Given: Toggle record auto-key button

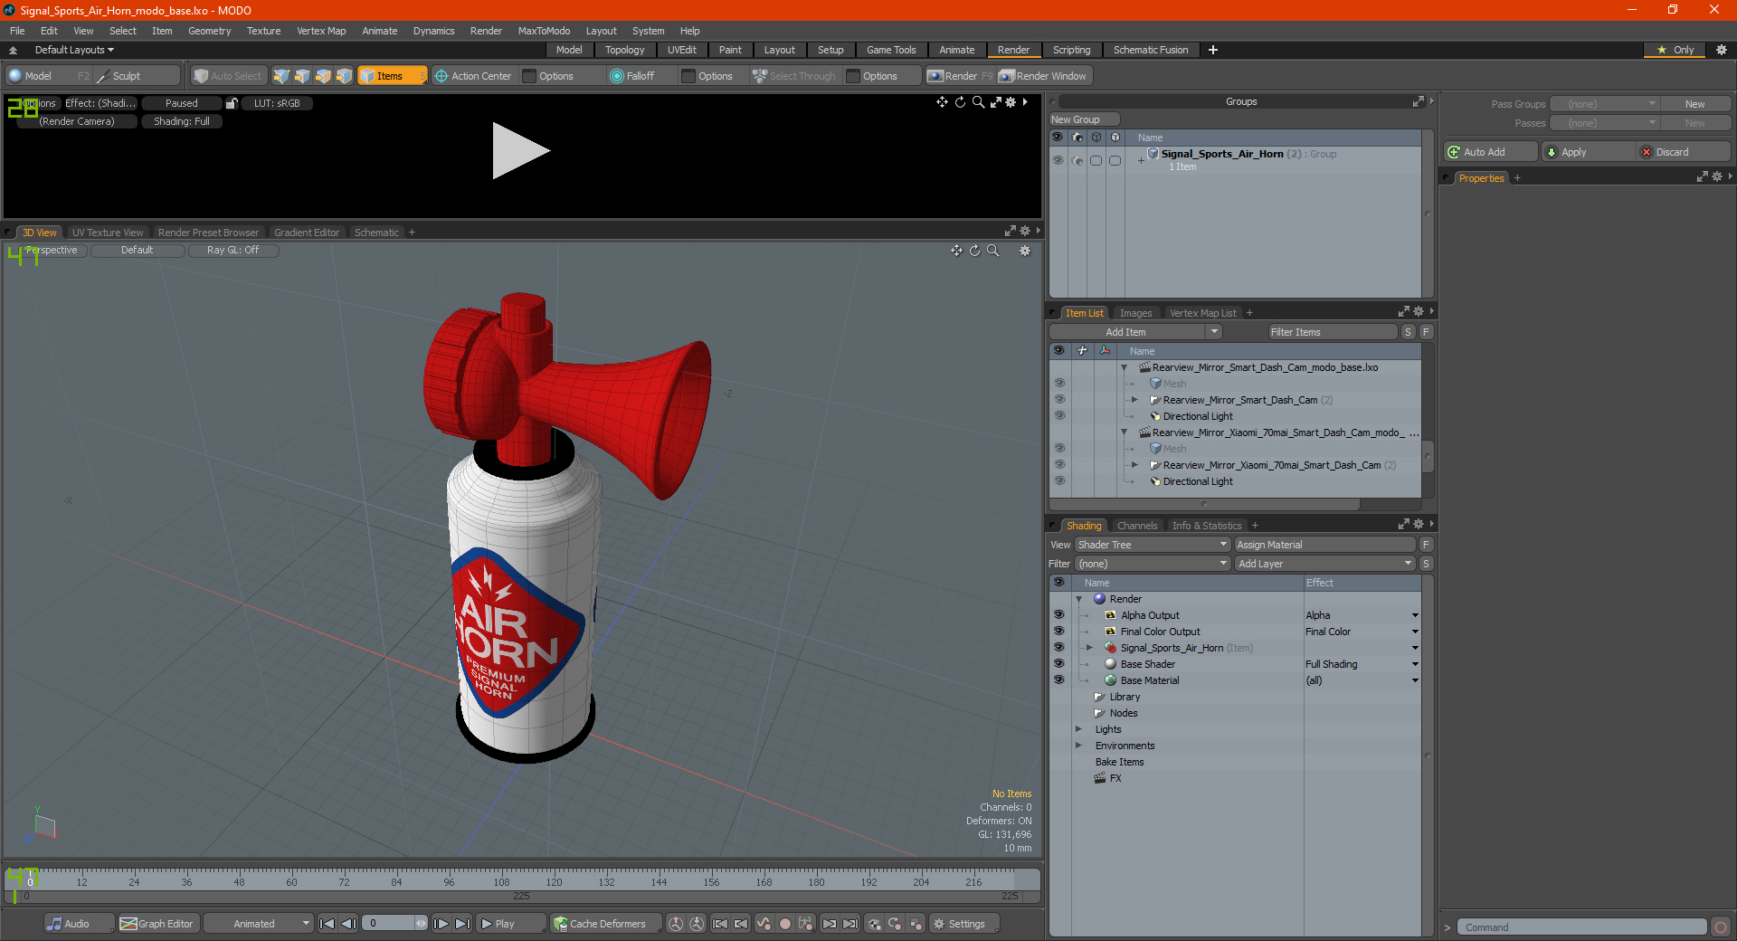Looking at the screenshot, I should pos(785,924).
